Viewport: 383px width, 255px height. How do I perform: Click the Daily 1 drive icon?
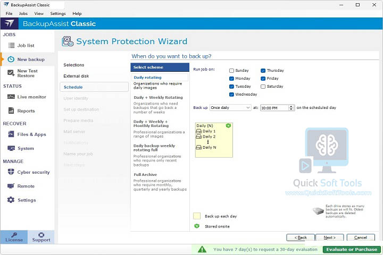click(199, 131)
